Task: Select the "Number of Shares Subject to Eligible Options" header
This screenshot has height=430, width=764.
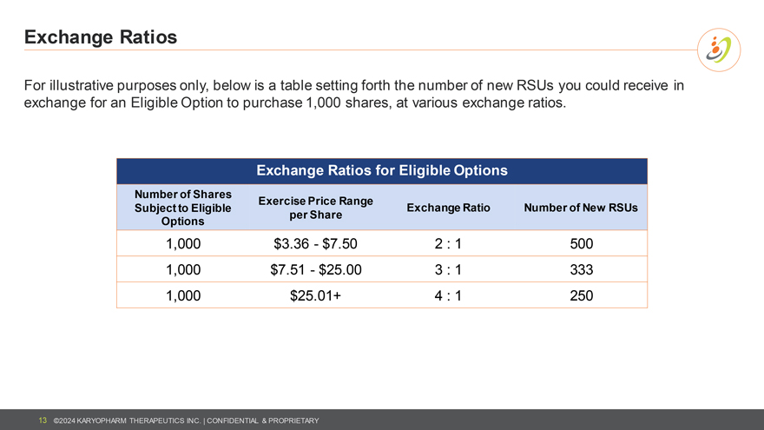Action: [183, 207]
